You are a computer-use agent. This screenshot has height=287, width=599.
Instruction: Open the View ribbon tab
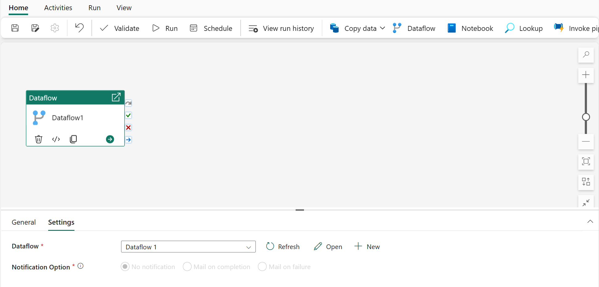point(124,8)
